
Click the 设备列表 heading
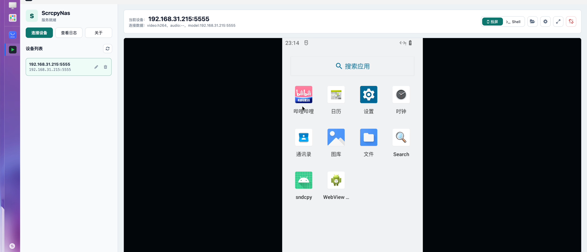point(34,48)
